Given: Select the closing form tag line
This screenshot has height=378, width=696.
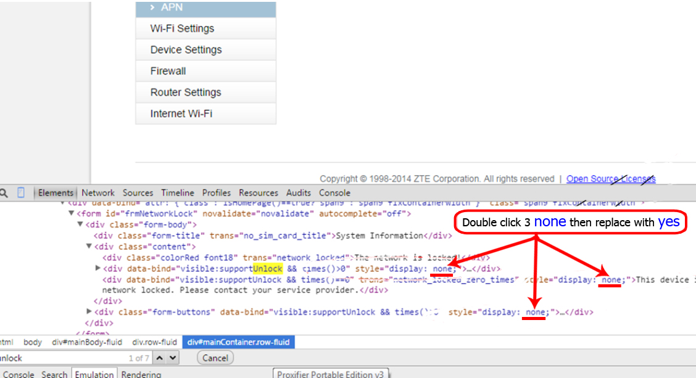Looking at the screenshot, I should (93, 333).
